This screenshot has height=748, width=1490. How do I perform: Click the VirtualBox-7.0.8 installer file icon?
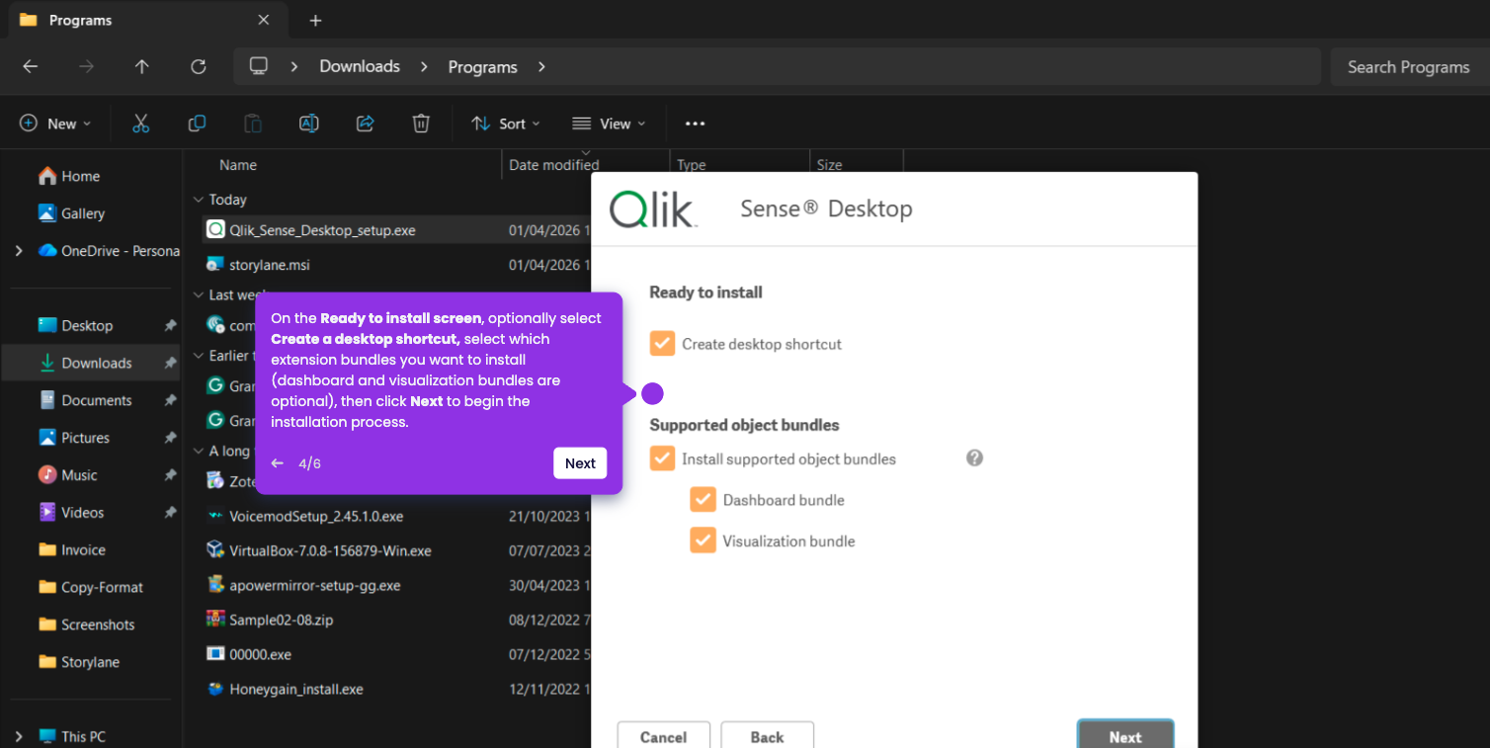pos(215,549)
